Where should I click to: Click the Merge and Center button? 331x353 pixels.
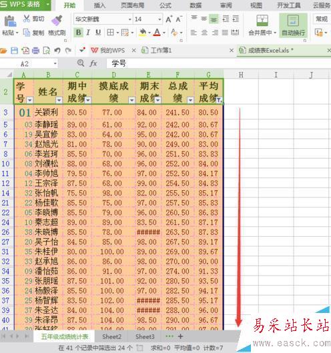pyautogui.click(x=262, y=25)
